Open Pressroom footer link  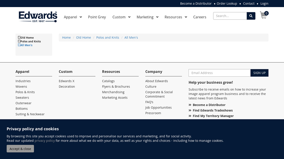[153, 113]
